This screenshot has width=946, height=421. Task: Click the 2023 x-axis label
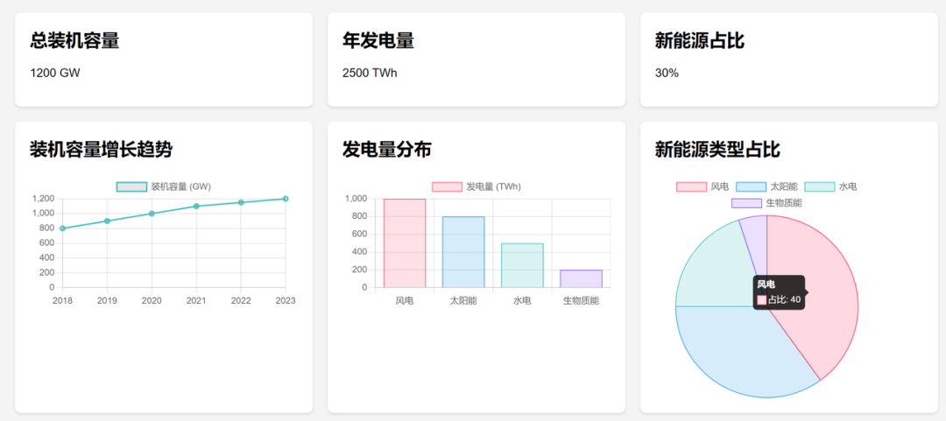click(x=286, y=300)
